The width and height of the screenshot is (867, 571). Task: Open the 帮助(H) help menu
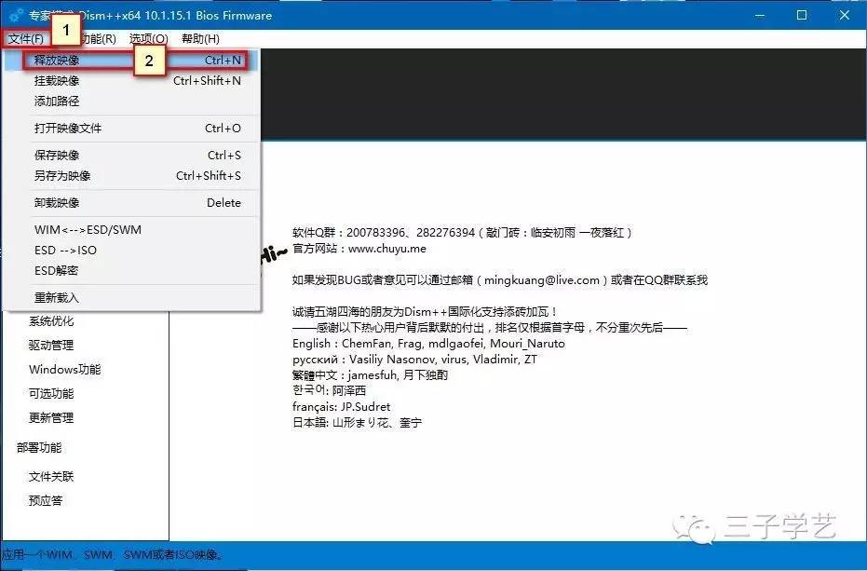click(199, 38)
